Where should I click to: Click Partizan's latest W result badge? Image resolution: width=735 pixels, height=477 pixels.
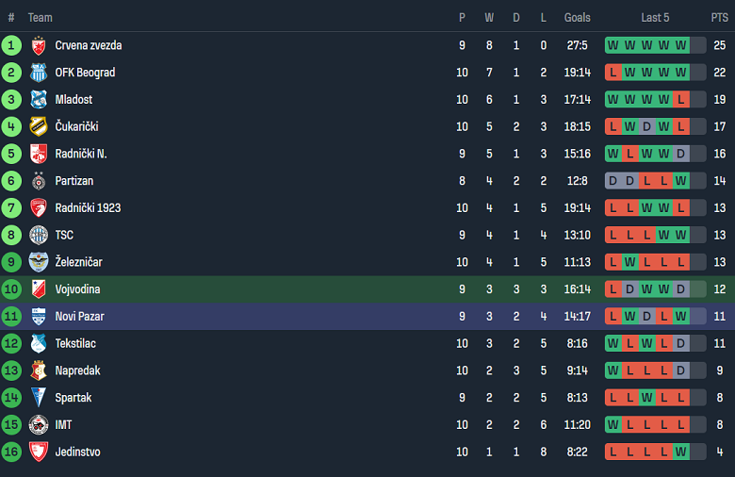pos(680,181)
